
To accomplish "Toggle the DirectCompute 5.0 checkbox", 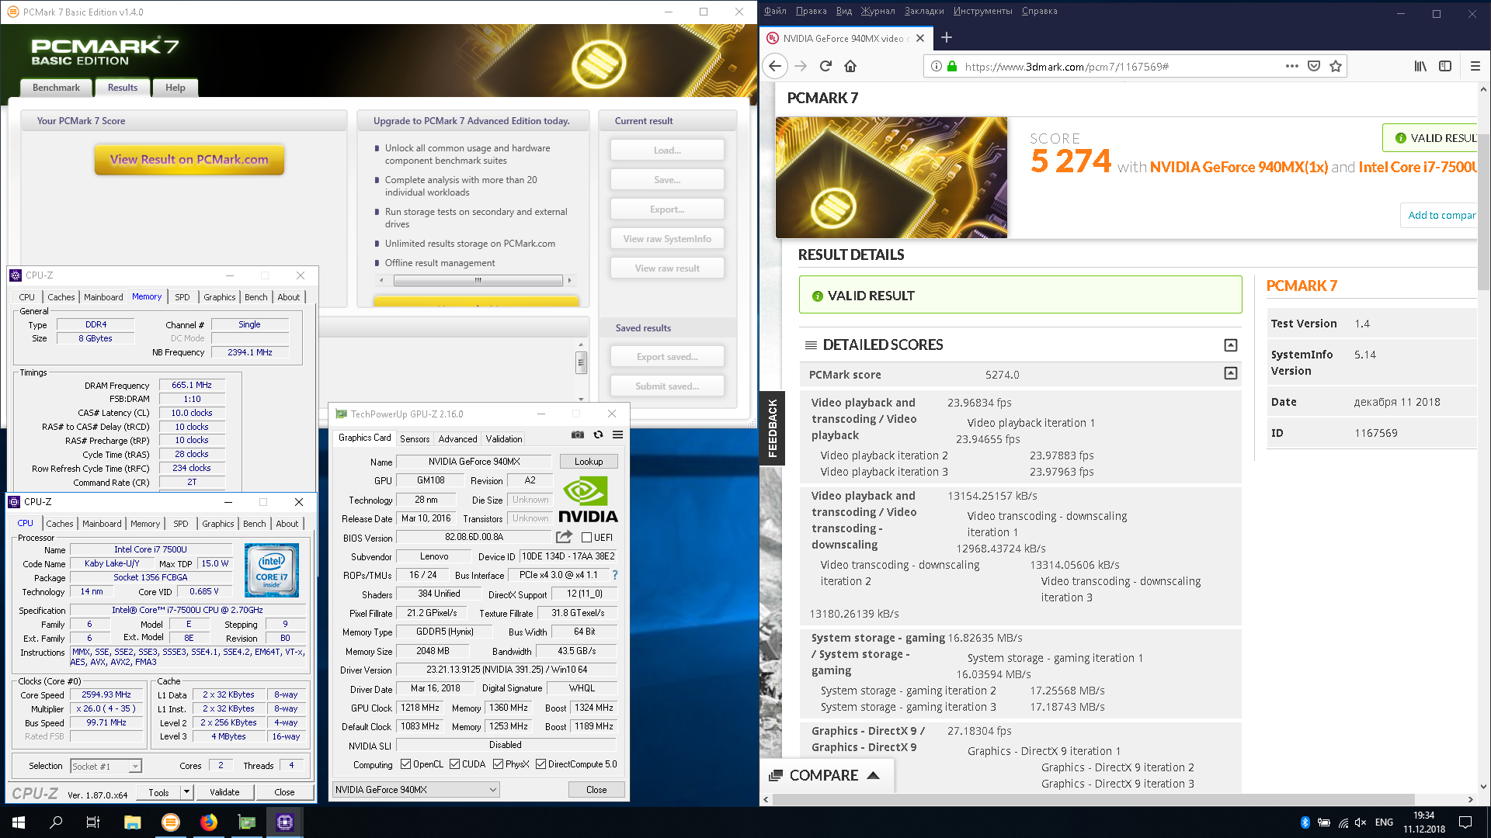I will pos(540,764).
